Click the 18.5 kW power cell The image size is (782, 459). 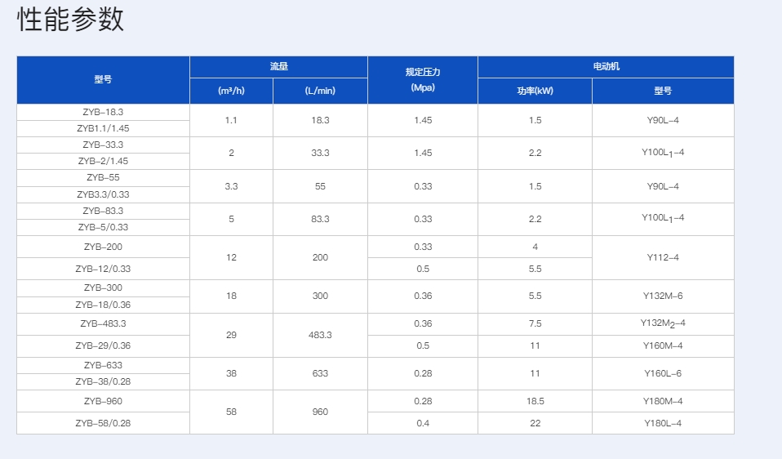point(535,401)
